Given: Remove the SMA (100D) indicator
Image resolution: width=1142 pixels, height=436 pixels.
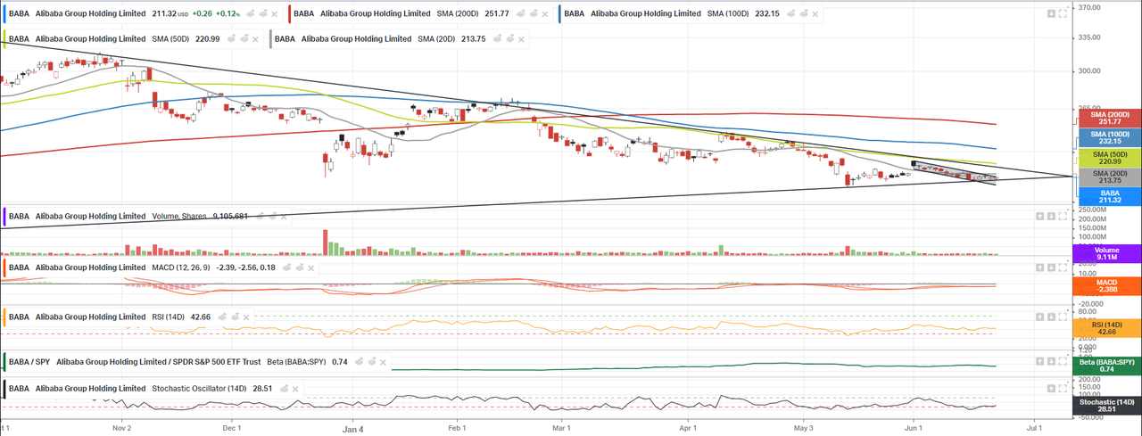Looking at the screenshot, I should pos(815,14).
